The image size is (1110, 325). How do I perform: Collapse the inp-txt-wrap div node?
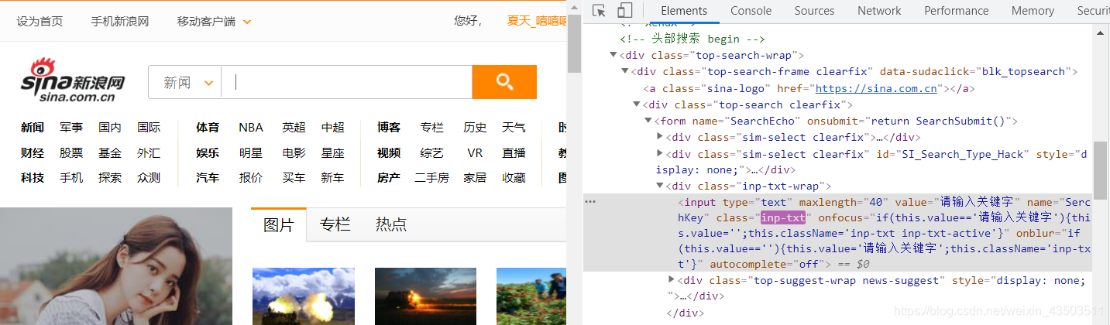tap(660, 186)
